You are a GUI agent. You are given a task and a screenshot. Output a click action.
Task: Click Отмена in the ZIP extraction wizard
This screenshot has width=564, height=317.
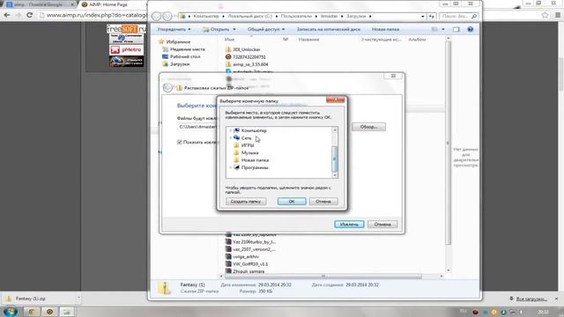click(x=382, y=225)
